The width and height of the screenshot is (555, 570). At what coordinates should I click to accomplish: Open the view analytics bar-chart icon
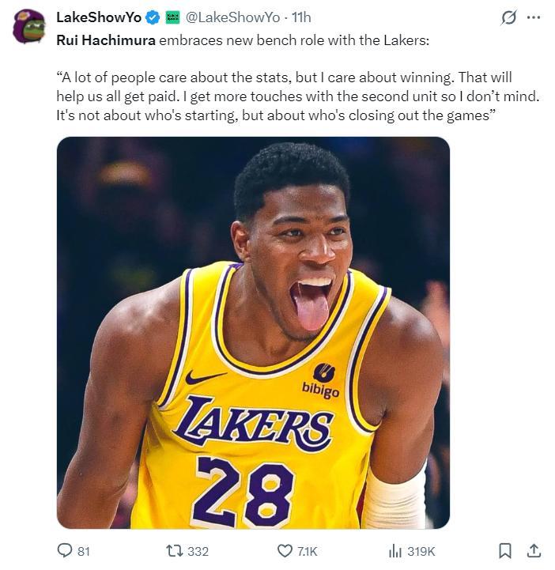click(395, 550)
